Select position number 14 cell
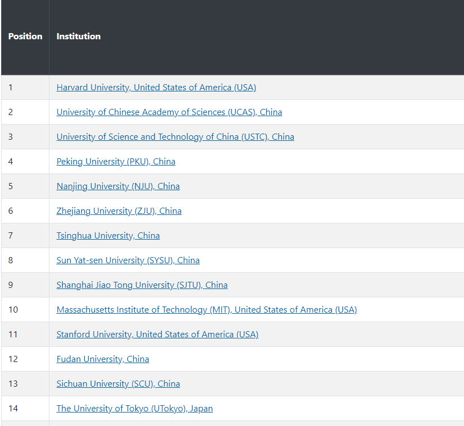The width and height of the screenshot is (464, 426). [25, 408]
